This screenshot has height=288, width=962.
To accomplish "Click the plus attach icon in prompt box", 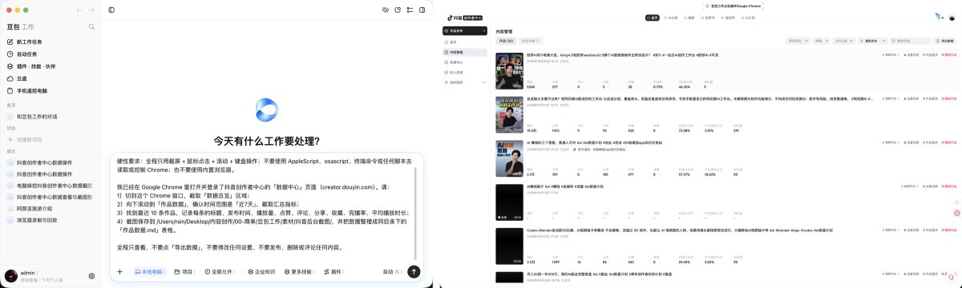I will point(119,271).
